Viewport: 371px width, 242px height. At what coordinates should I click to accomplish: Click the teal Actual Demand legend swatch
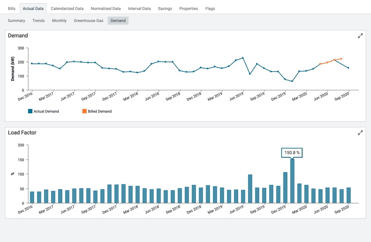[x=30, y=111]
